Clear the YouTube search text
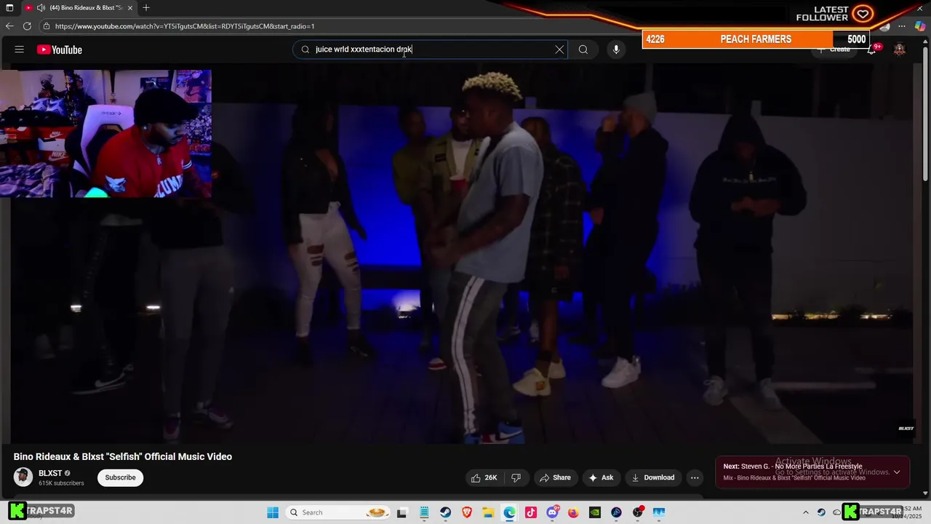 559,49
